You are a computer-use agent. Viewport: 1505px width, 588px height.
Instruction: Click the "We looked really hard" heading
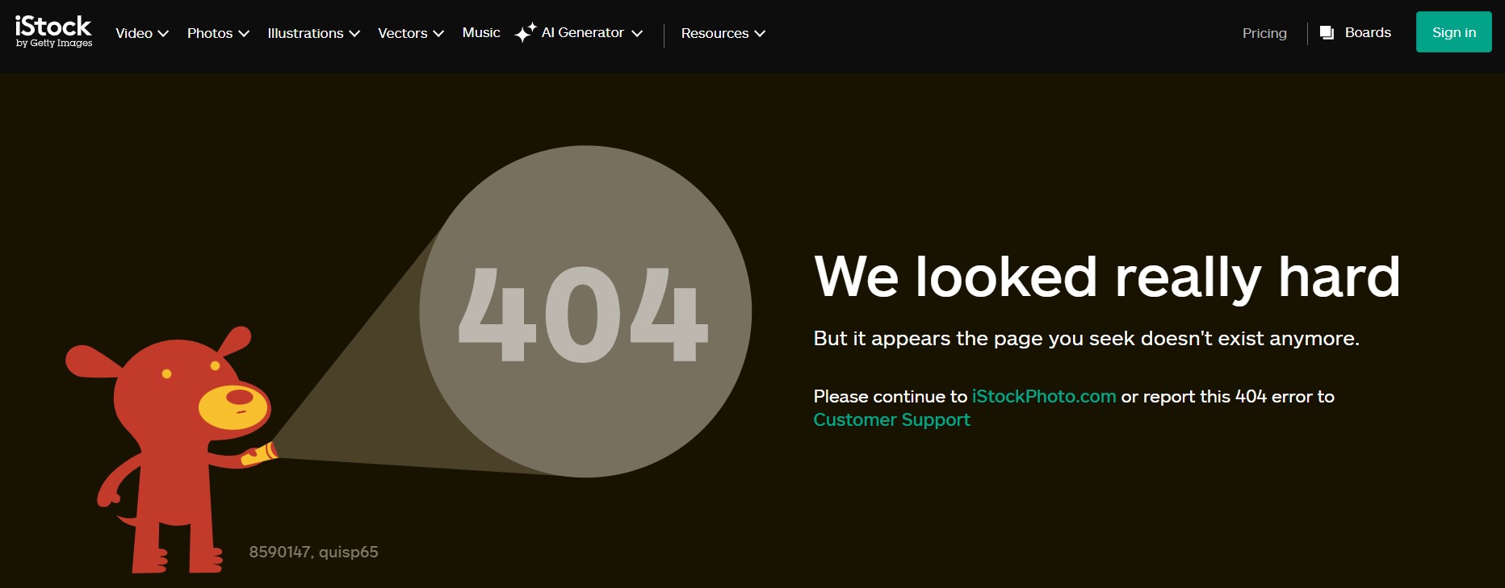click(1106, 277)
